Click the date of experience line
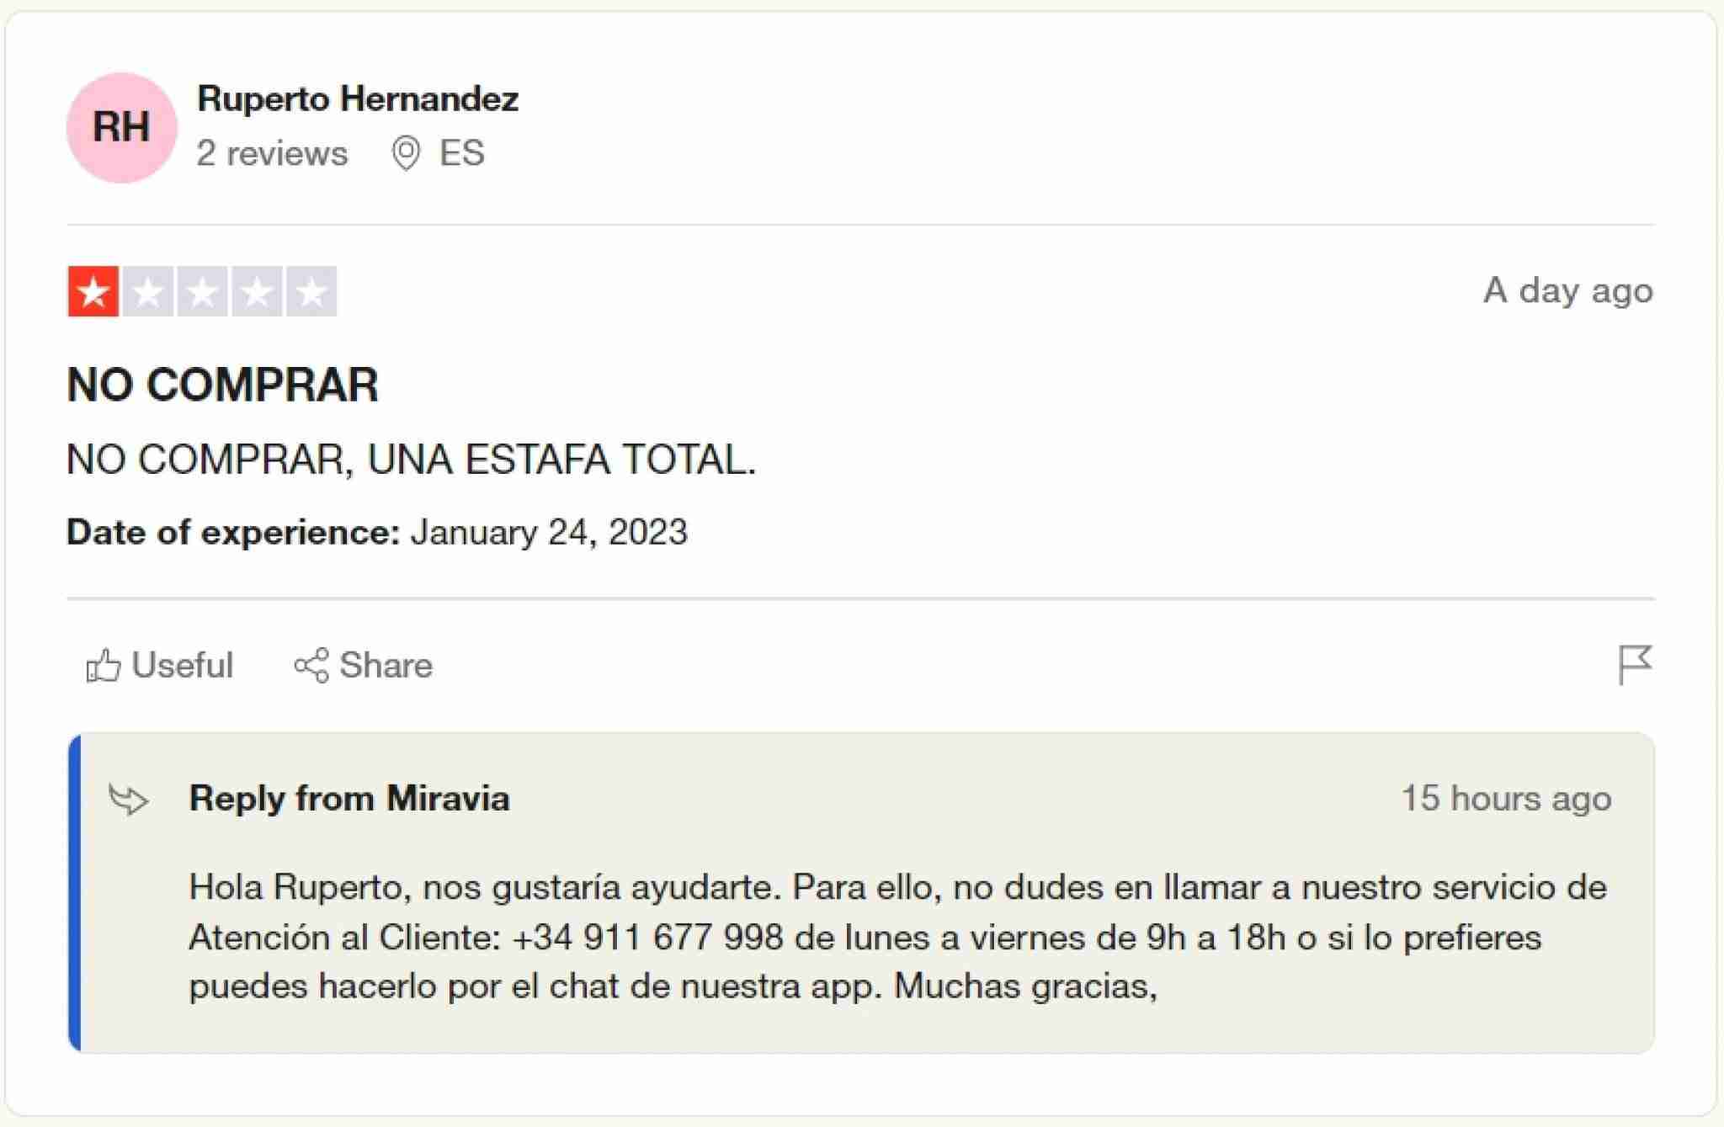Image resolution: width=1724 pixels, height=1127 pixels. 377,533
